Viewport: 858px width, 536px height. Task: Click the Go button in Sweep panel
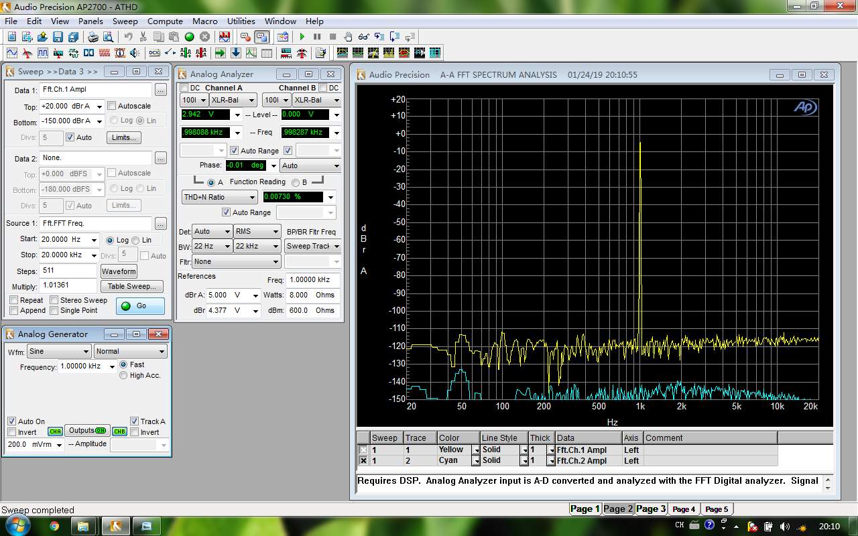140,306
